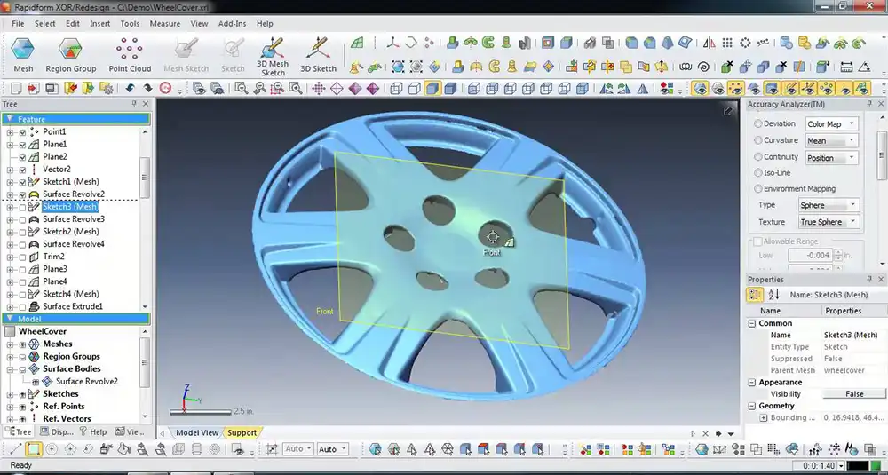Click the mirror tool icon
Image resolution: width=888 pixels, height=475 pixels.
point(709,43)
